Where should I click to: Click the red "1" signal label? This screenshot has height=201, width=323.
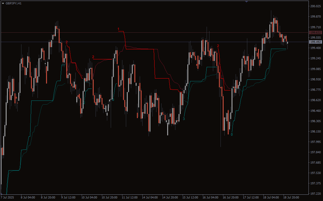[x=119, y=29]
